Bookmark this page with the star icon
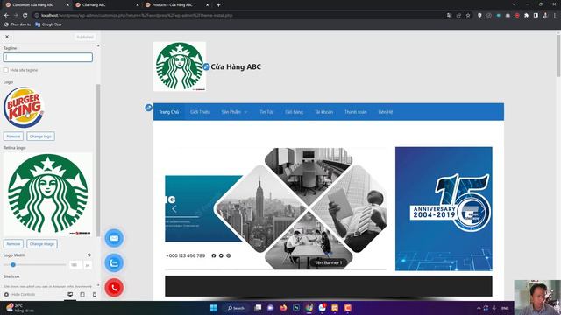561x315 pixels. 468,16
